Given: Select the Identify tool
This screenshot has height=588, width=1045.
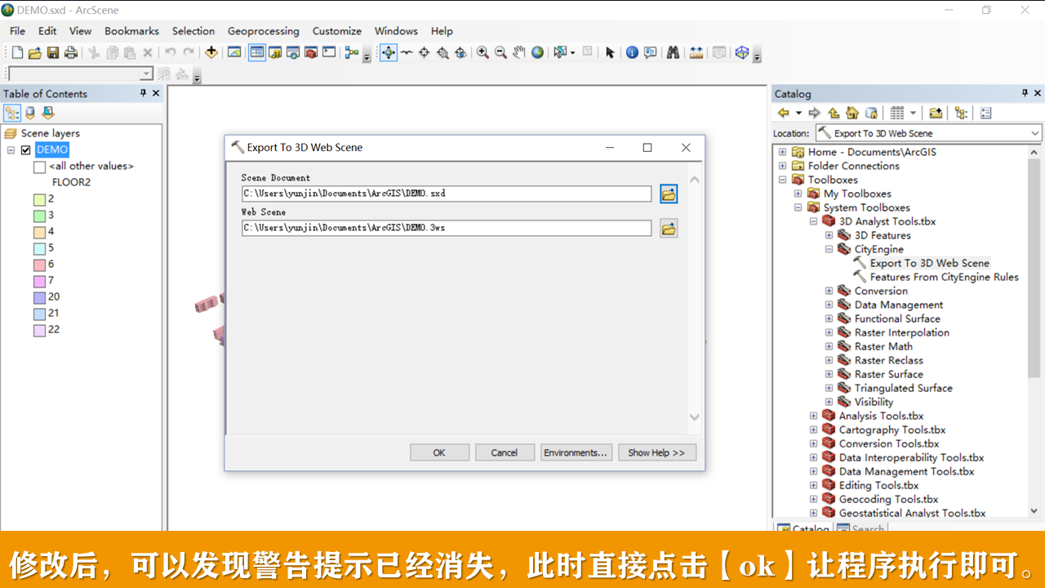Looking at the screenshot, I should pyautogui.click(x=632, y=52).
